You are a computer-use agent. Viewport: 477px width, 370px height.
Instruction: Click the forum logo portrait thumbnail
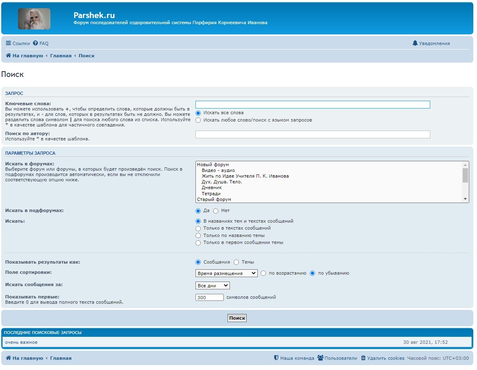34,19
